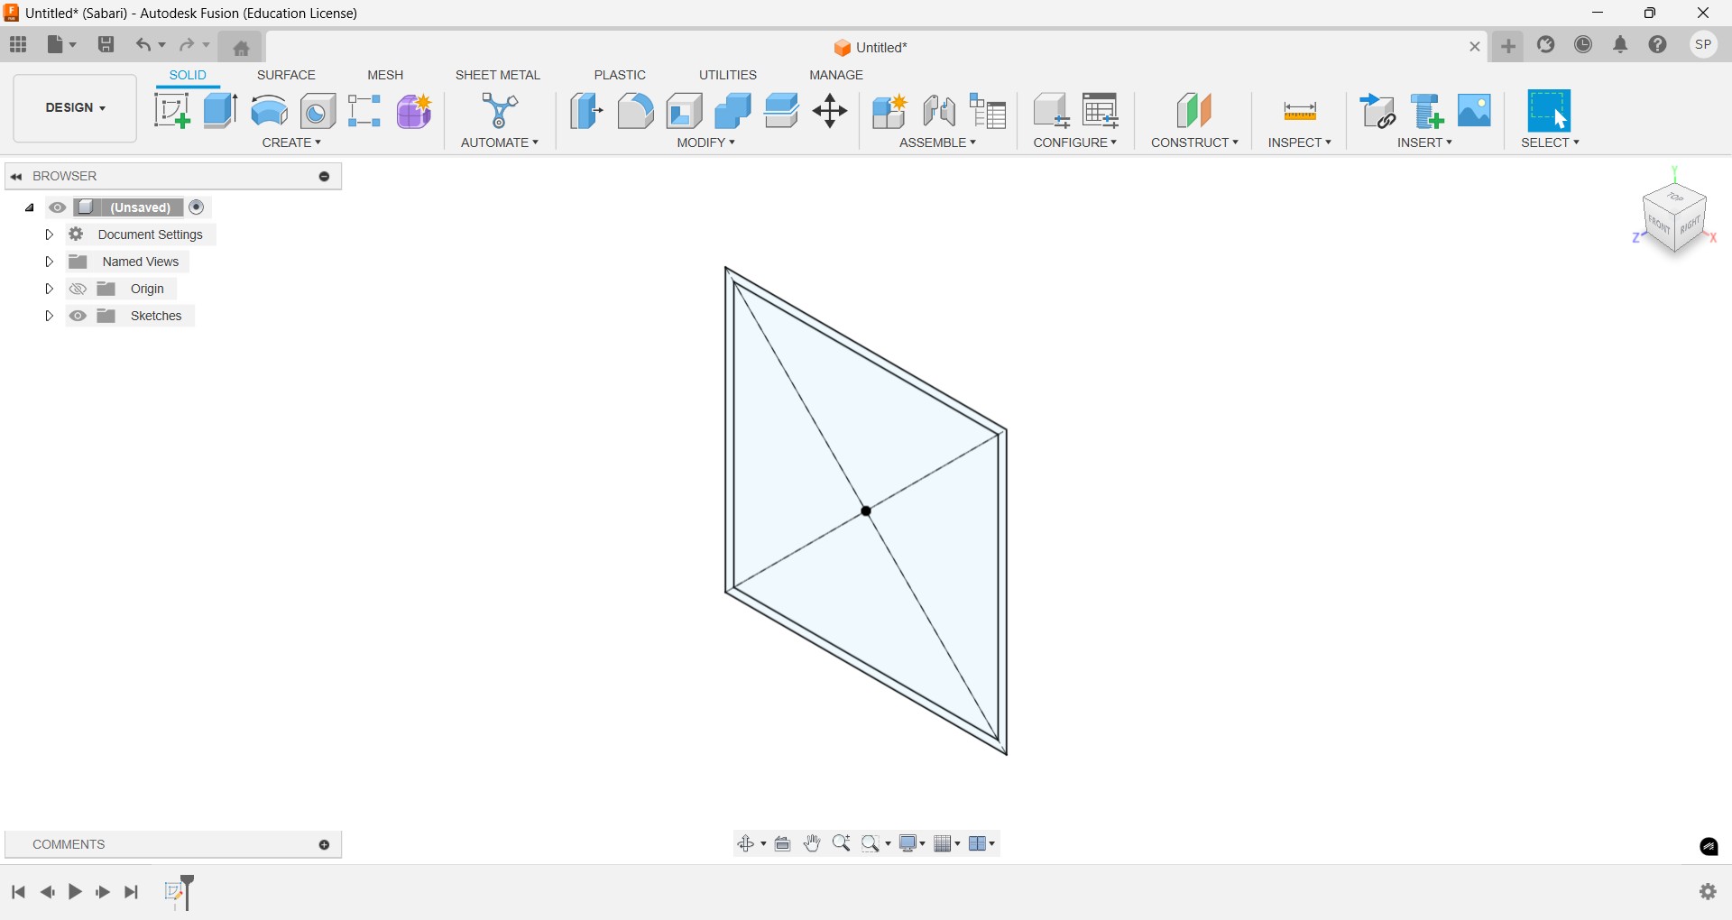Select the Create Form tool
1732x920 pixels.
(x=415, y=111)
